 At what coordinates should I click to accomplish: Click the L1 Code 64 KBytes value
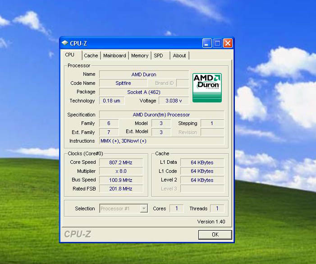coord(202,171)
